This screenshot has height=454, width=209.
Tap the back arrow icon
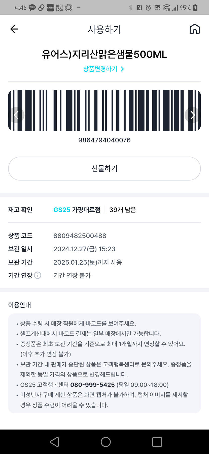[x=14, y=29]
